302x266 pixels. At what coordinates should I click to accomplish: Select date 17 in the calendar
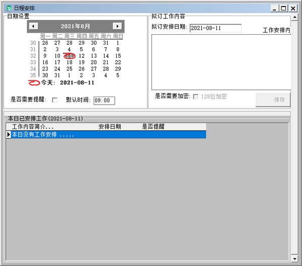tap(57, 62)
